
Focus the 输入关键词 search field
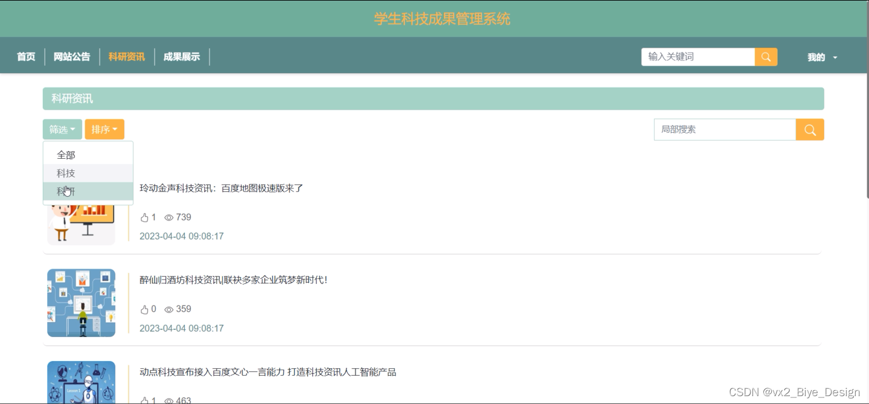(x=698, y=57)
